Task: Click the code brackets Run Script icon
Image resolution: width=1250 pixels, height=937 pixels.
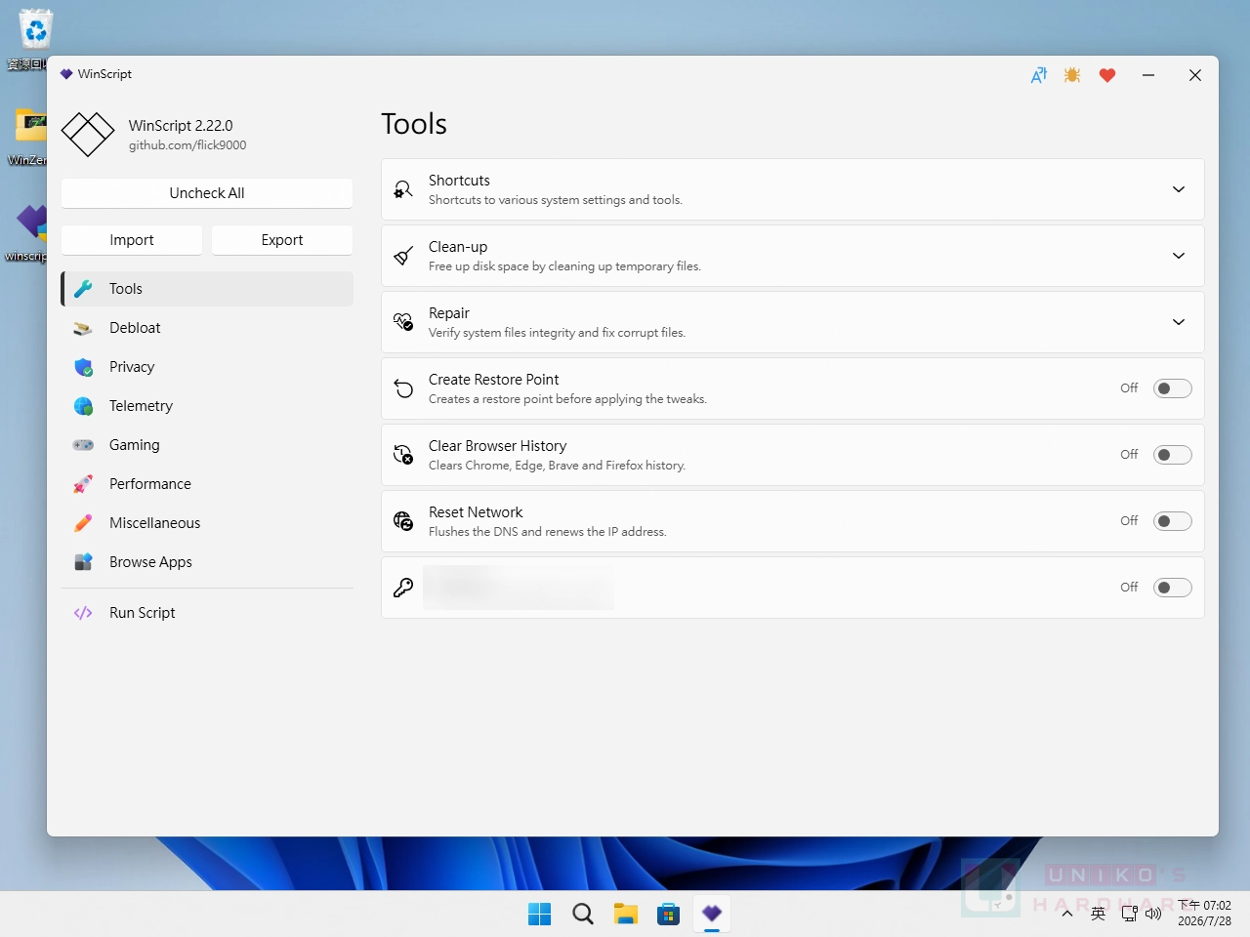Action: [x=83, y=613]
